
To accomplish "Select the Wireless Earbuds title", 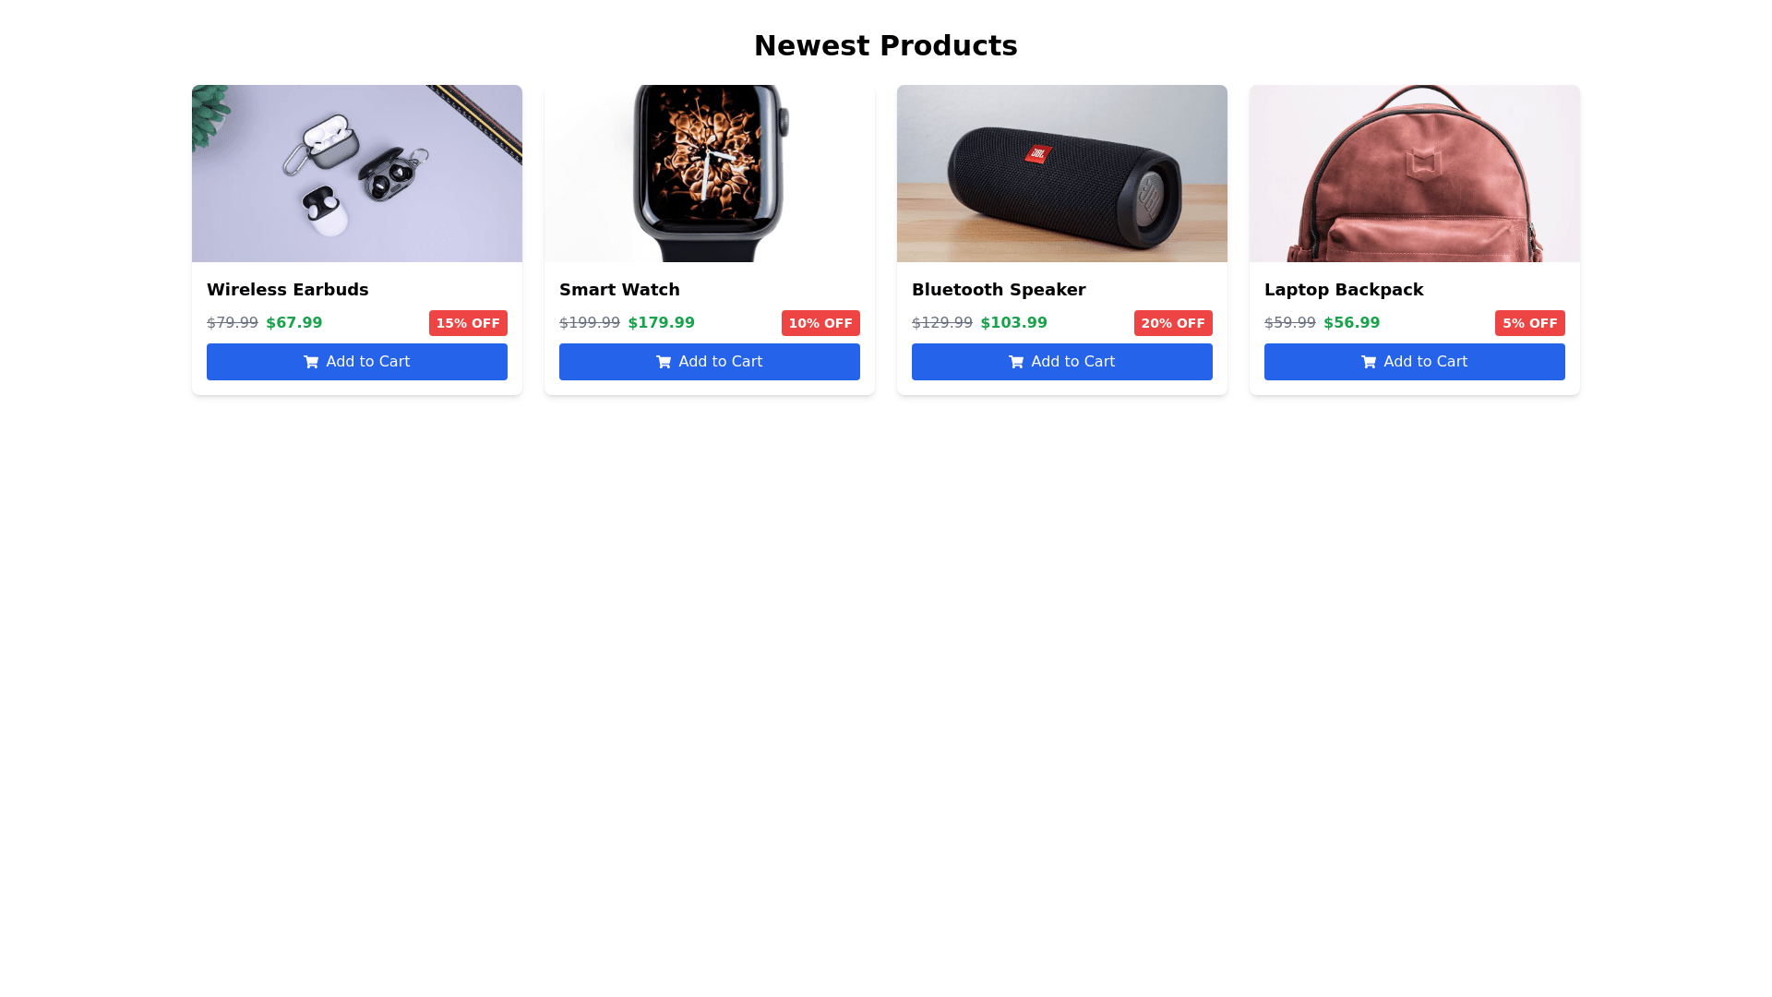I will click(288, 290).
